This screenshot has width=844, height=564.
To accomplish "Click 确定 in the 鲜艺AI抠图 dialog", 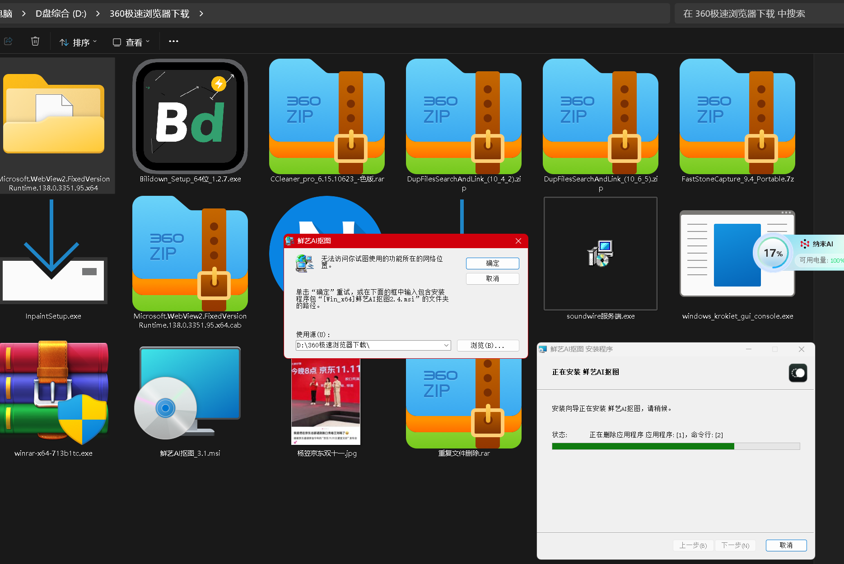I will coord(493,264).
